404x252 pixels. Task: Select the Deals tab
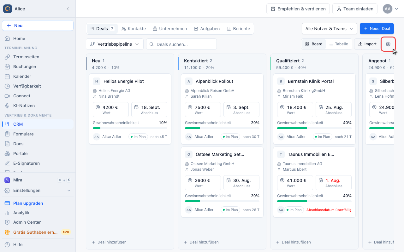click(102, 29)
